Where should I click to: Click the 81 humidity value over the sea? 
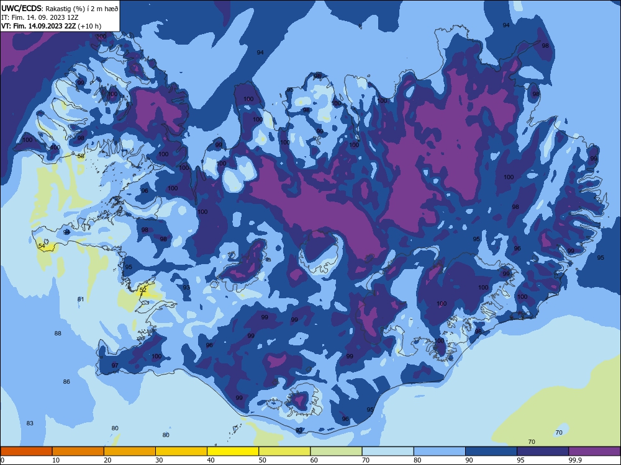coord(81,299)
